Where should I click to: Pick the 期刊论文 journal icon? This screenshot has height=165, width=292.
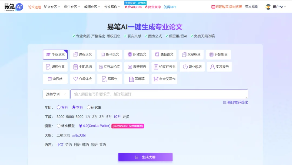103,54
